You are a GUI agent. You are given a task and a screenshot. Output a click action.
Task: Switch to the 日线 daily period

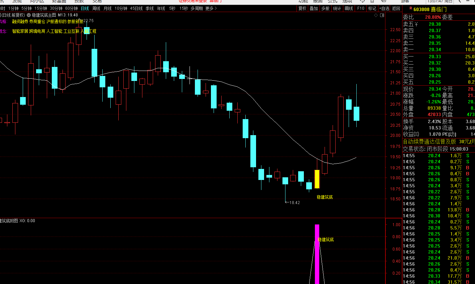tap(85, 8)
